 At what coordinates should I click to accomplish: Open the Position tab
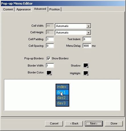click(54, 9)
